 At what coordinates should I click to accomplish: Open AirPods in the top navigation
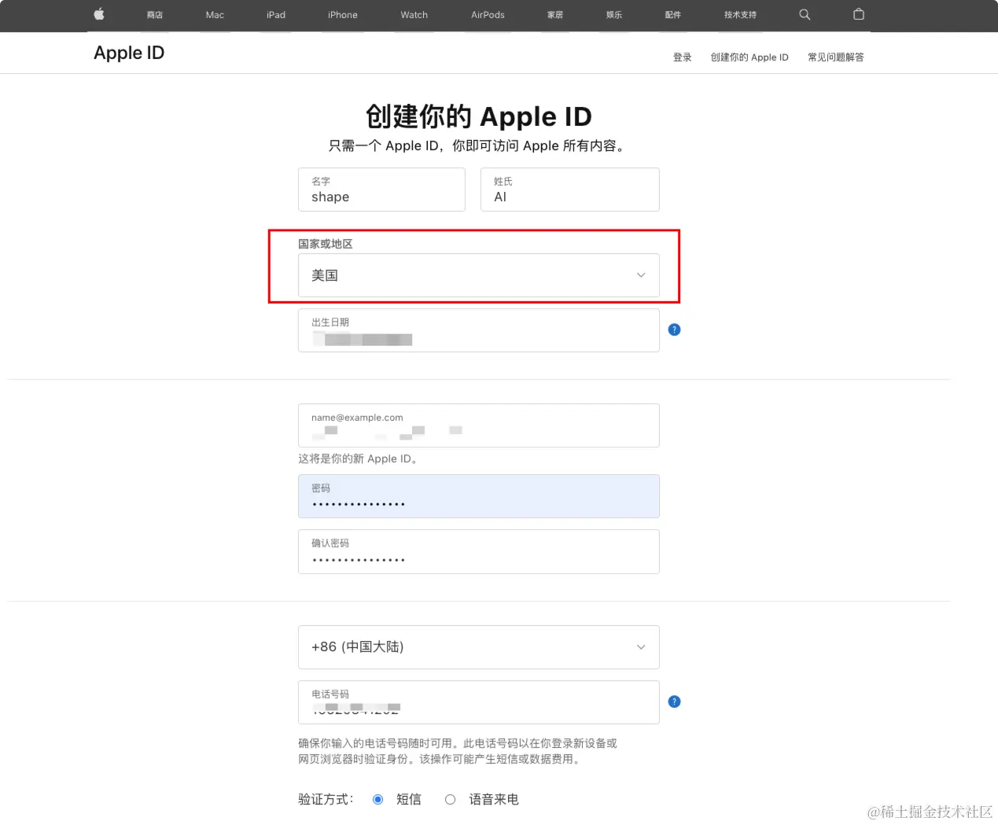(488, 15)
